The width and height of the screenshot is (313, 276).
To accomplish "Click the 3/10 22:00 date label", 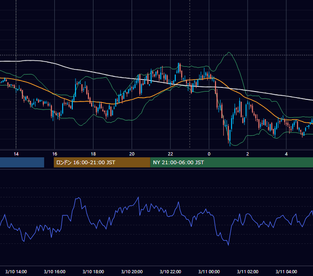I will pos(170,271).
